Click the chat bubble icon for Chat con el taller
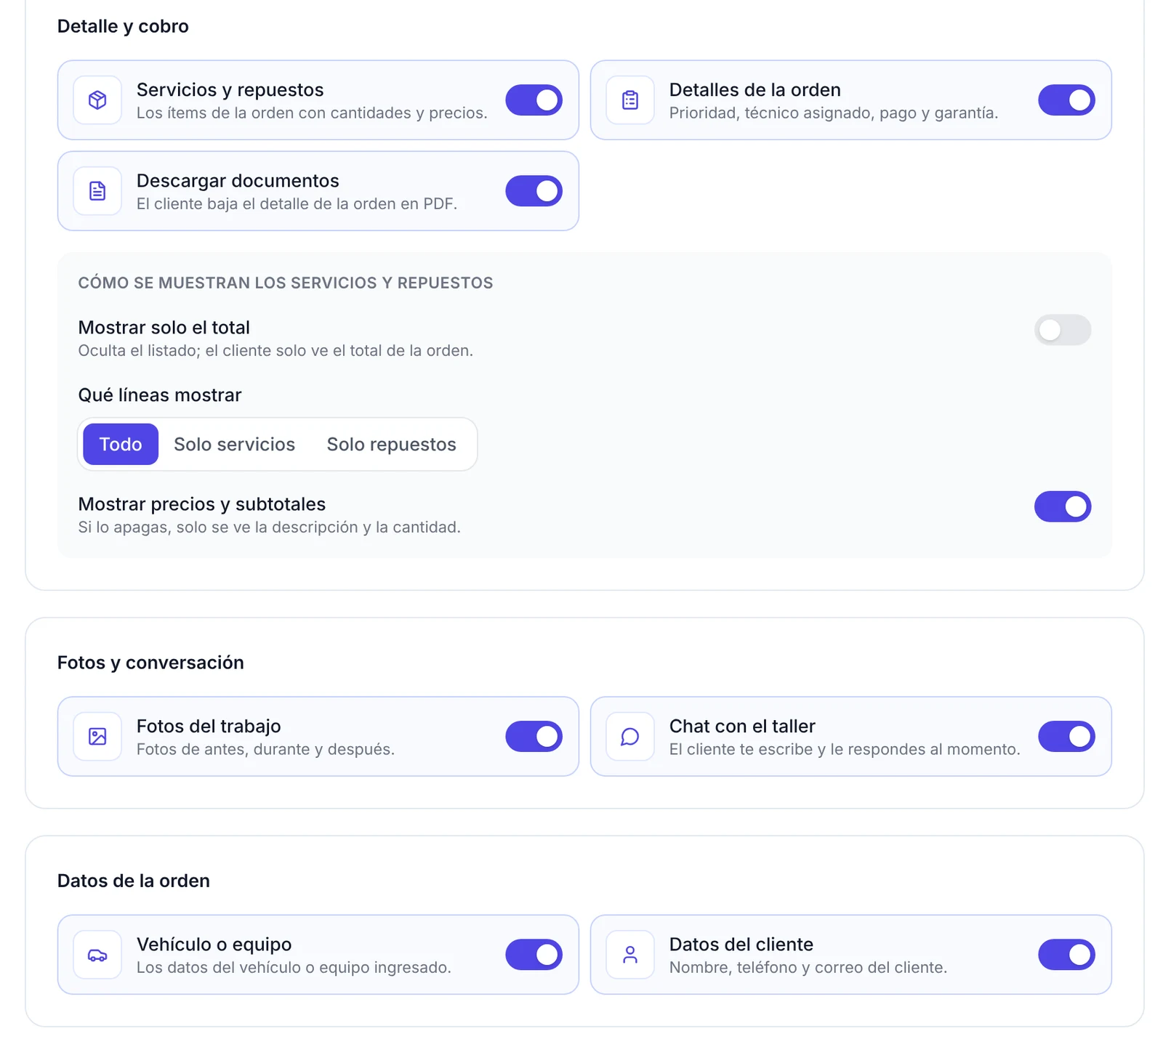1163x1039 pixels. 630,737
